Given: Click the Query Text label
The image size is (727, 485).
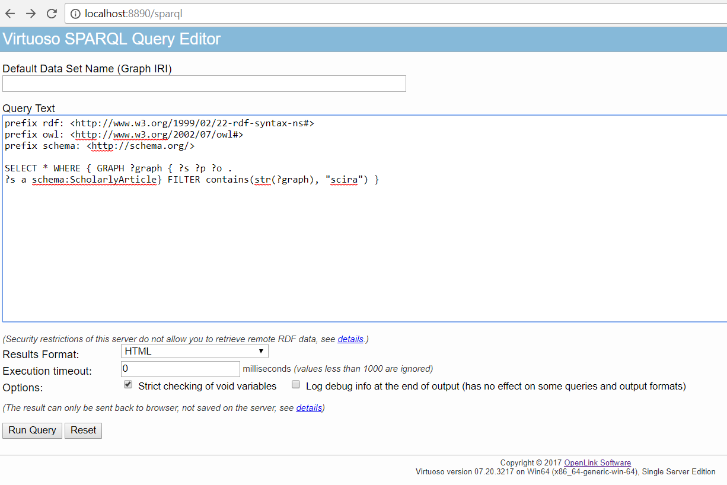Looking at the screenshot, I should coord(28,109).
